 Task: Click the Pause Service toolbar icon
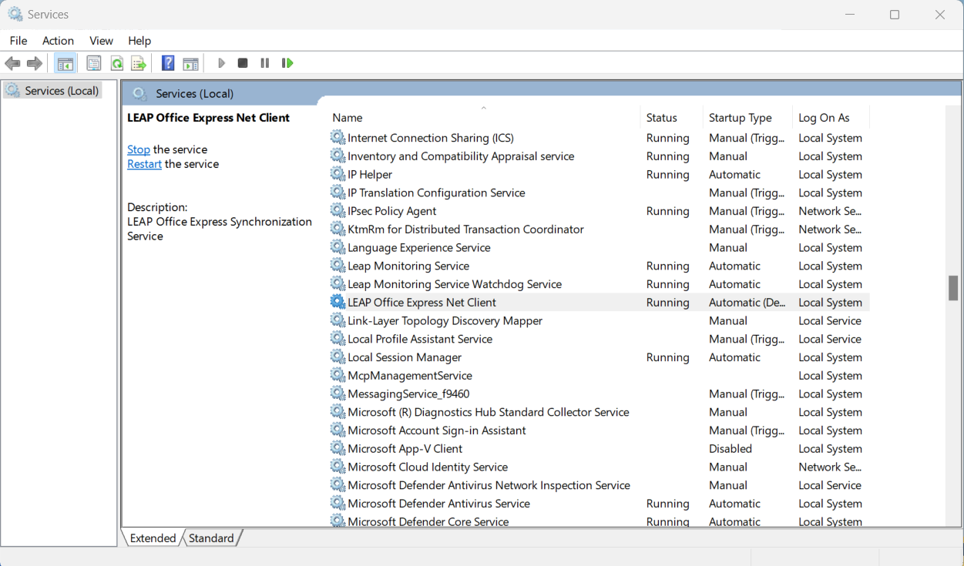tap(265, 63)
